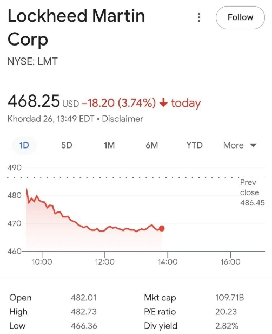This screenshot has width=272, height=334.
Task: Follow Lockheed Martin stock
Action: pyautogui.click(x=240, y=17)
